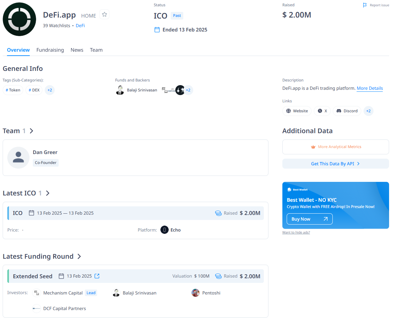Click the Co-Founder badge under Dan Greer
Screen dimensions: 403x318
pyautogui.click(x=46, y=163)
